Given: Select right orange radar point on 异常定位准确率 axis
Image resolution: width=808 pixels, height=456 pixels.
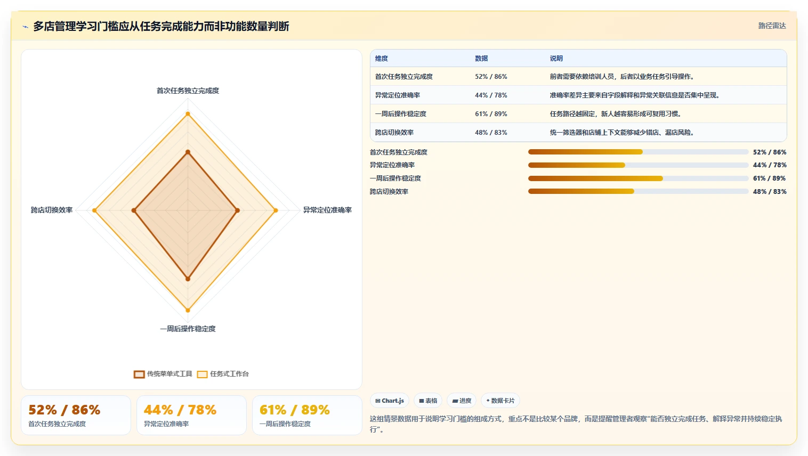Looking at the screenshot, I should 276,210.
